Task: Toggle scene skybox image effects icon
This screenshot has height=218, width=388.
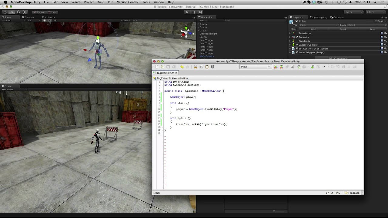Action: pos(50,21)
